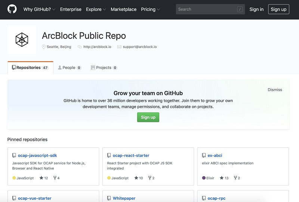Click the repo icon next to ocap-javascript-sdk
Viewport: 299px width, 202px height.
[14, 155]
